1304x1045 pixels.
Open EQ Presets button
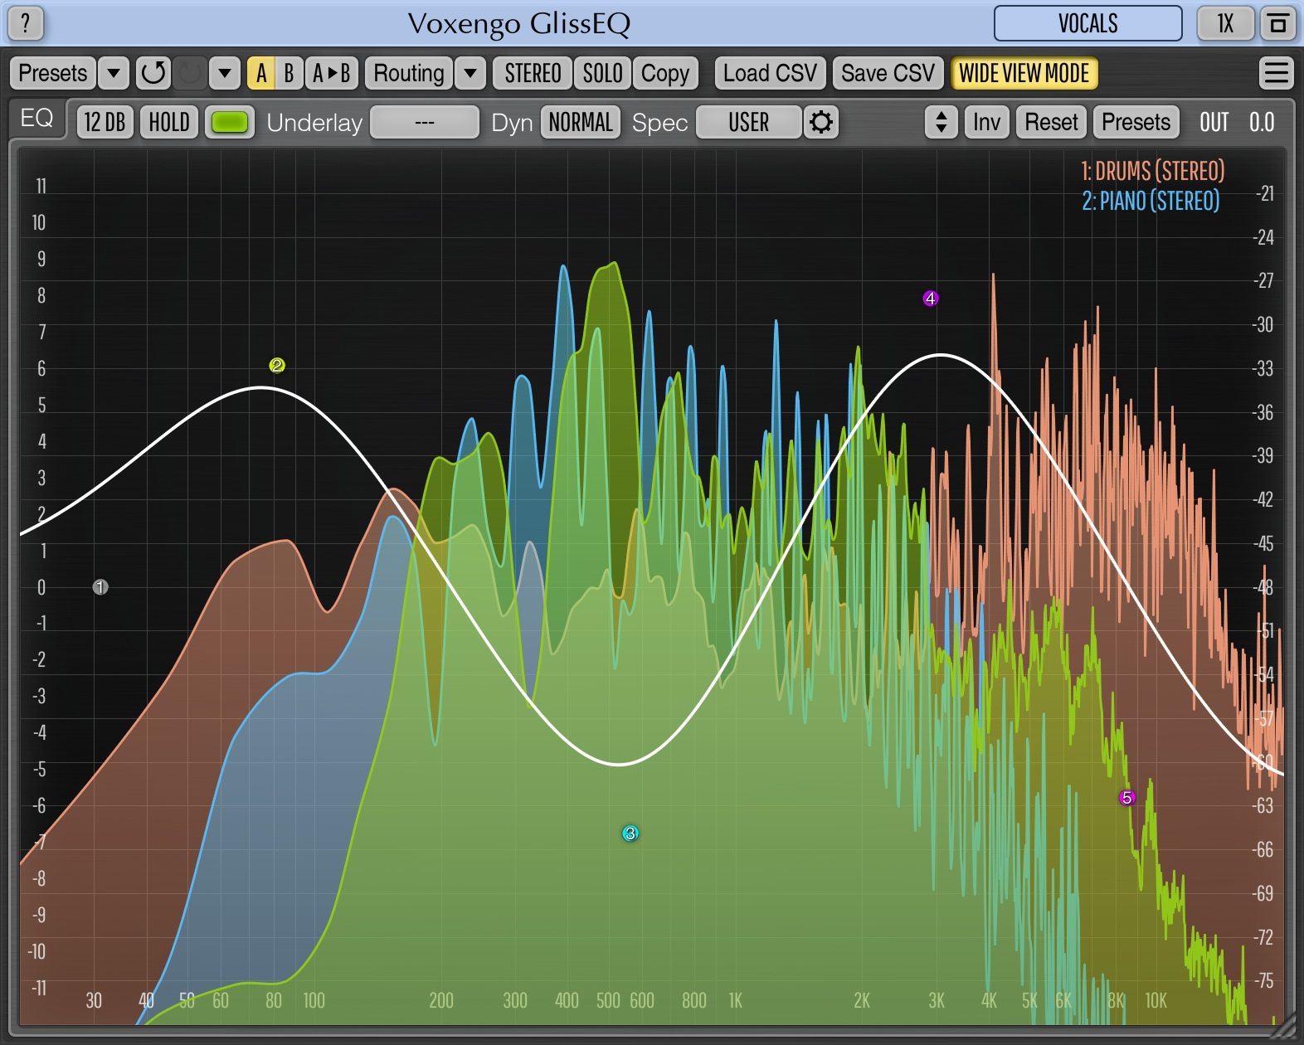1136,123
